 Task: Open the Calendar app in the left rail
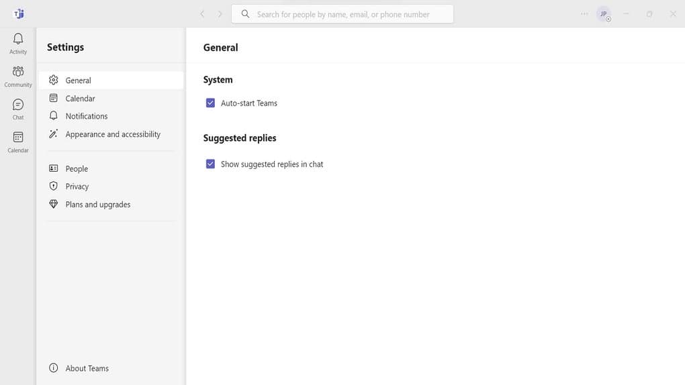click(x=18, y=142)
